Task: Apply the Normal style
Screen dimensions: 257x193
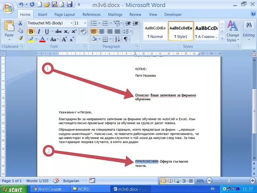Action: pos(155,31)
